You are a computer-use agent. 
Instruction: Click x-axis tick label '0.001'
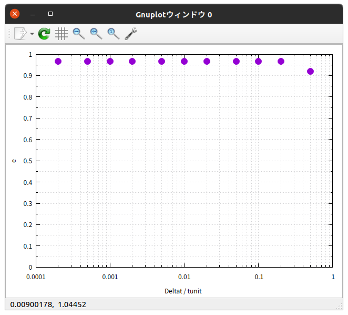[110, 277]
